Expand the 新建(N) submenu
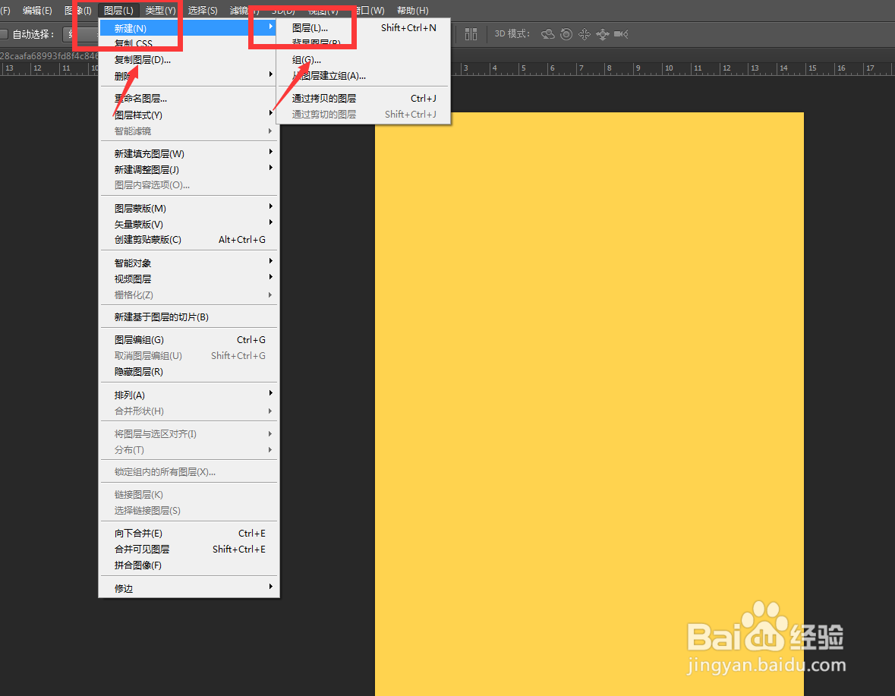 click(x=188, y=28)
